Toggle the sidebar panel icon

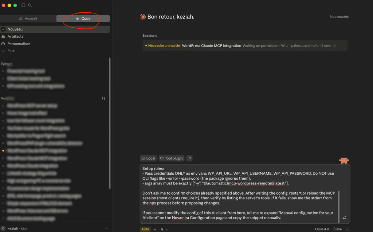(x=23, y=5)
